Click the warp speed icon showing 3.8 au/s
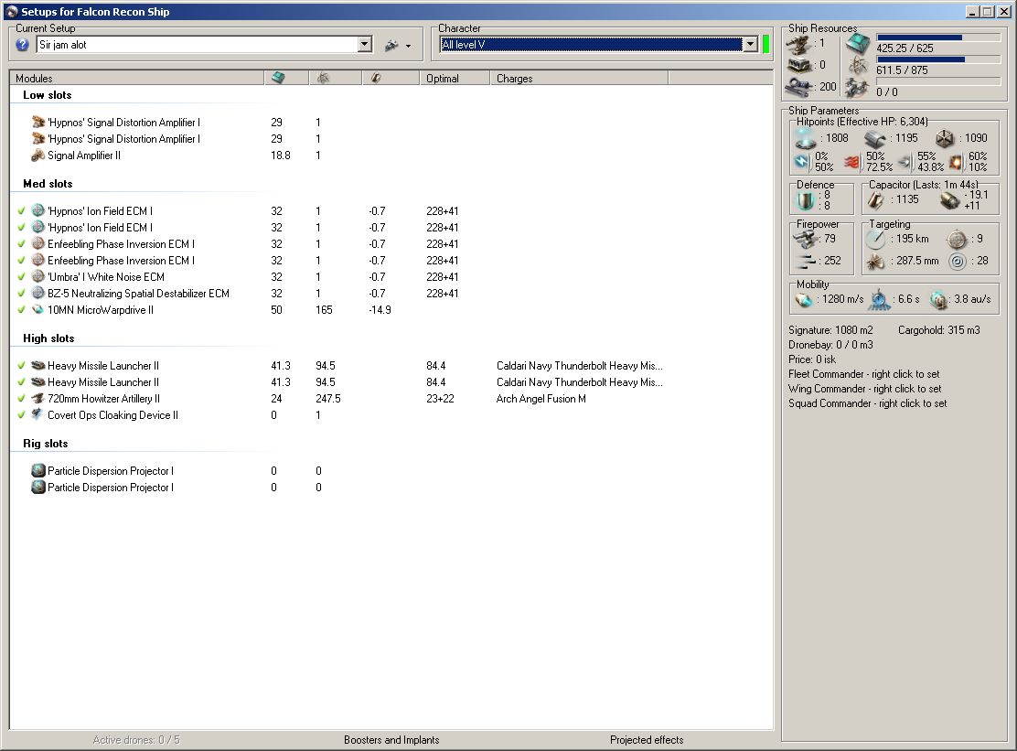The image size is (1017, 751). [937, 300]
